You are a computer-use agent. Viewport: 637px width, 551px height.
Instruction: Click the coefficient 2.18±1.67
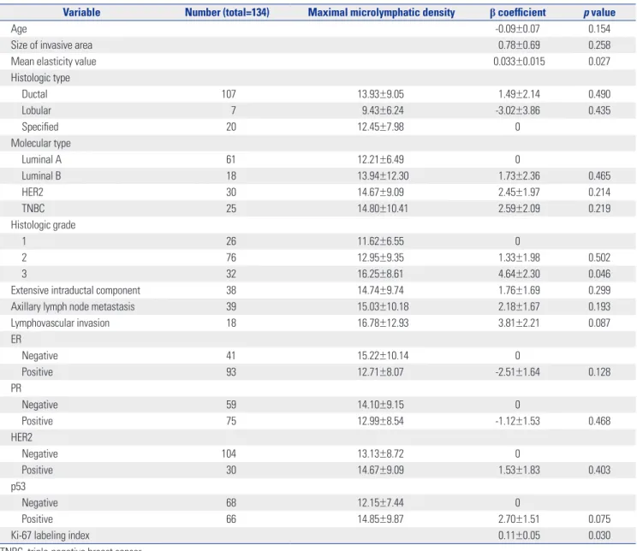tap(519, 306)
